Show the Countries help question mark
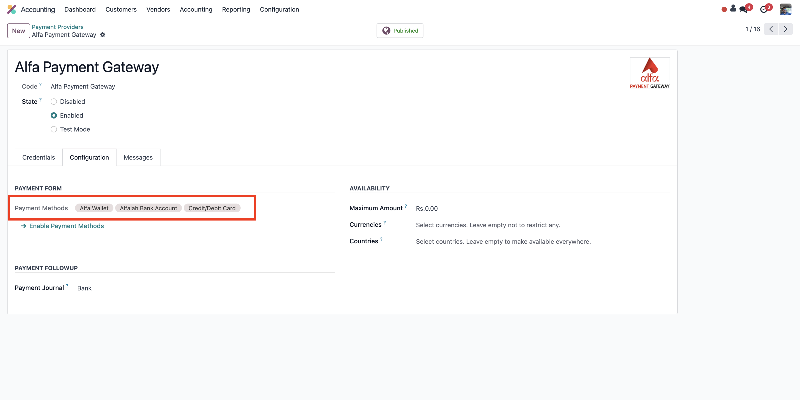Screen dimensions: 800x400 click(x=381, y=239)
